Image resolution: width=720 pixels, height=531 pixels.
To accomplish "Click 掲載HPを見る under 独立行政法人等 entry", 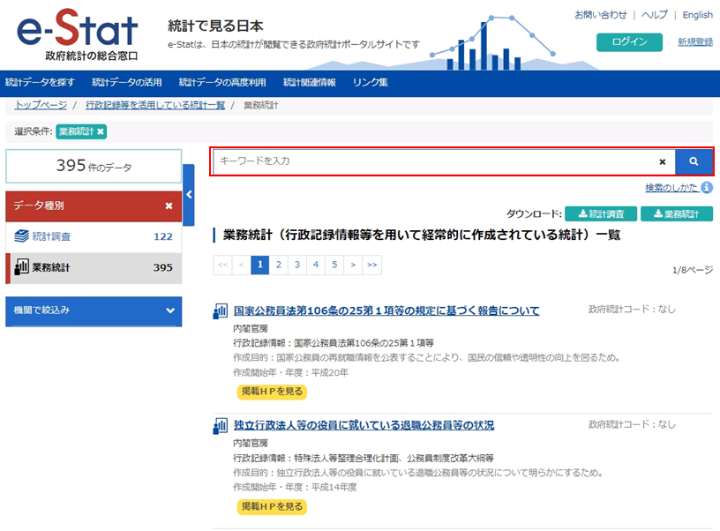I will coord(272,506).
